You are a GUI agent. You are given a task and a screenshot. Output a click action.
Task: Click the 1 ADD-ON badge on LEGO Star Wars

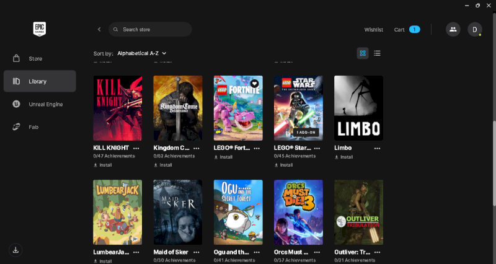[x=306, y=132]
